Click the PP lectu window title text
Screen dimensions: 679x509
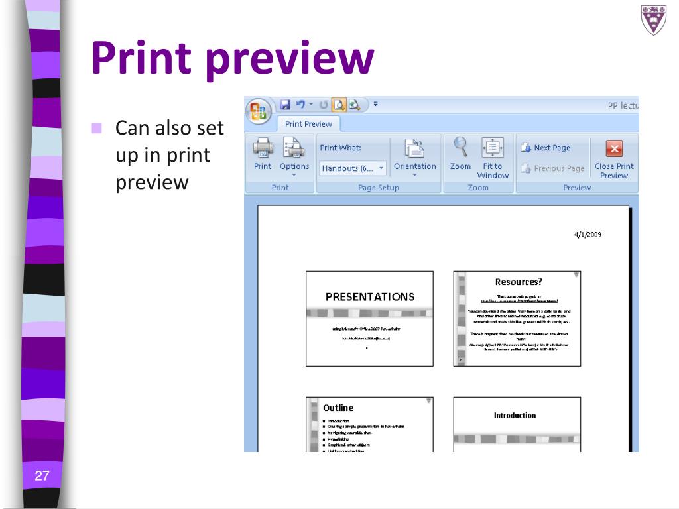623,105
